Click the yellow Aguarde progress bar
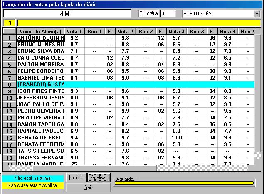The height and width of the screenshot is (194, 264). click(x=184, y=183)
